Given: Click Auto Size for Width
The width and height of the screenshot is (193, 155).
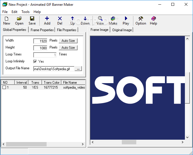Looking at the screenshot, I should click(x=68, y=41).
